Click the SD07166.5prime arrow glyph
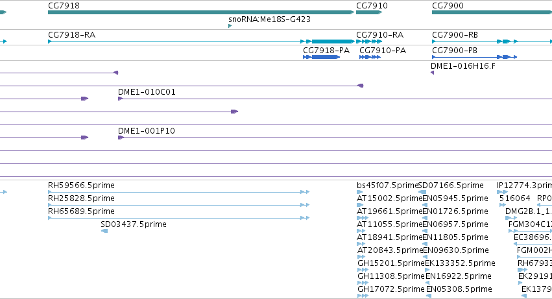Image resolution: width=552 pixels, height=299 pixels. (x=422, y=192)
